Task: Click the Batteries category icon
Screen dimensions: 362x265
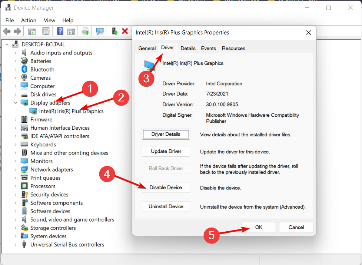Action: coord(24,61)
